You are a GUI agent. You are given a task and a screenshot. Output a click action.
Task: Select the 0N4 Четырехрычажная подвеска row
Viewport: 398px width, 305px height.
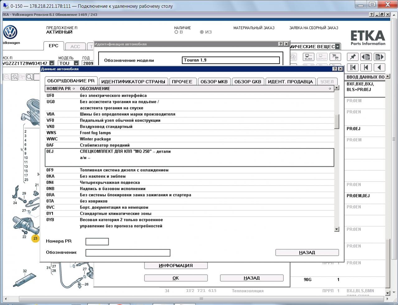point(190,183)
